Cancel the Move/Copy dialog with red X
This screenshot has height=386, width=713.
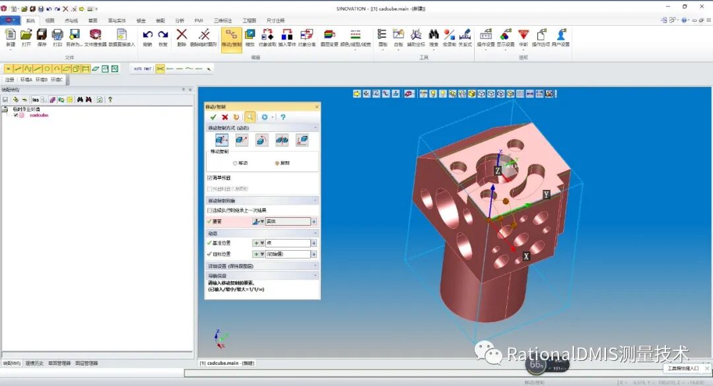[x=224, y=117]
